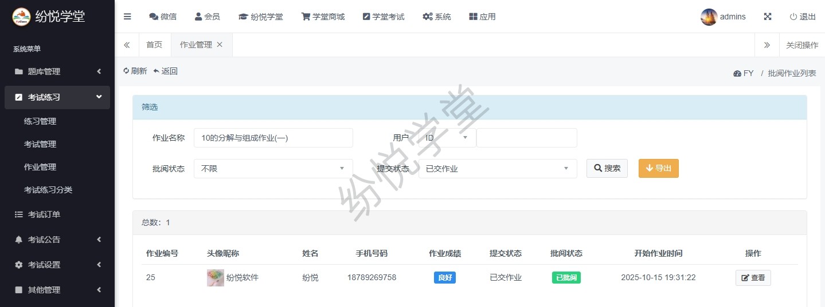This screenshot has width=825, height=307.
Task: Open the 用户 ID type dropdown
Action: (x=447, y=138)
